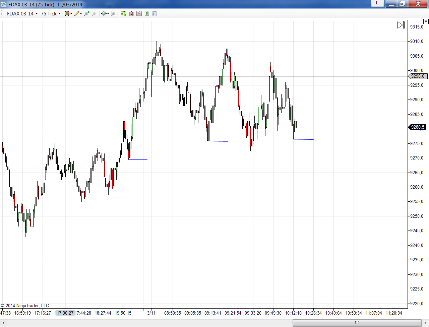This screenshot has width=429, height=327.
Task: Expand the crosshair cursor dropdown arrow
Action: [108, 14]
